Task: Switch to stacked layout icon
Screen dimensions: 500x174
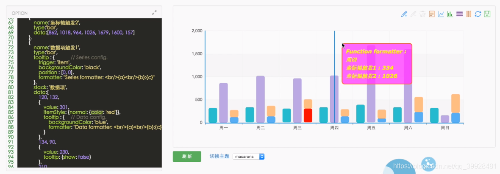Action: pyautogui.click(x=459, y=14)
